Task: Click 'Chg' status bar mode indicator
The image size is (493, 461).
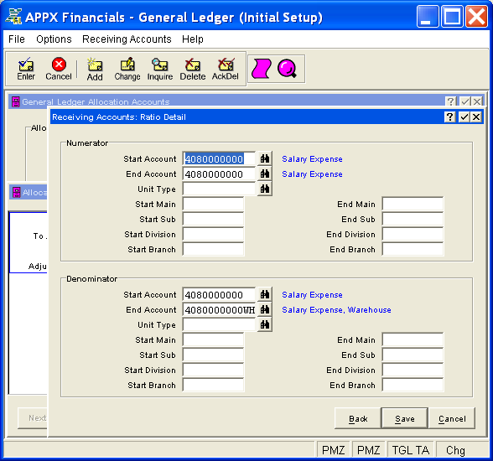Action: [x=455, y=450]
